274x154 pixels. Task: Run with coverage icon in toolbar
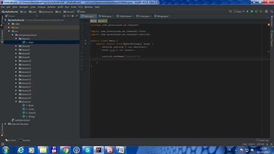[x=256, y=12]
